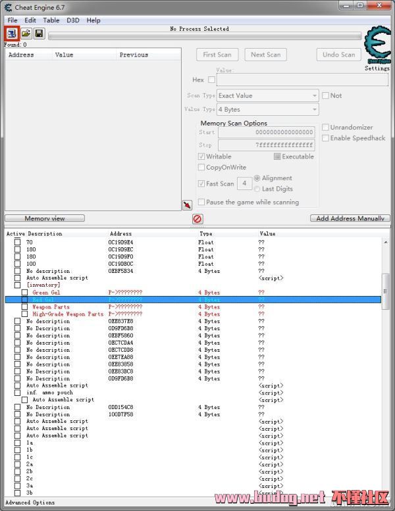Click the Cheat Engine logo for Settings

[x=378, y=45]
